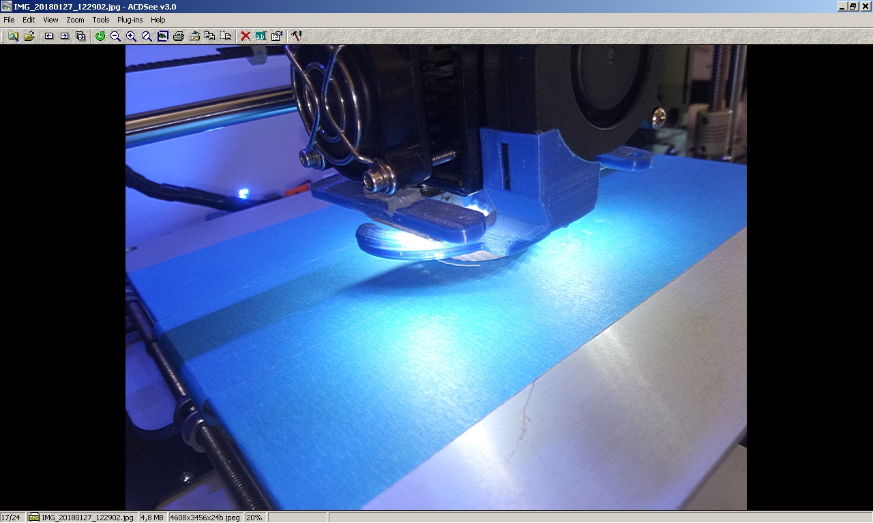The image size is (873, 523).
Task: Delete the image with red X
Action: pyautogui.click(x=246, y=36)
